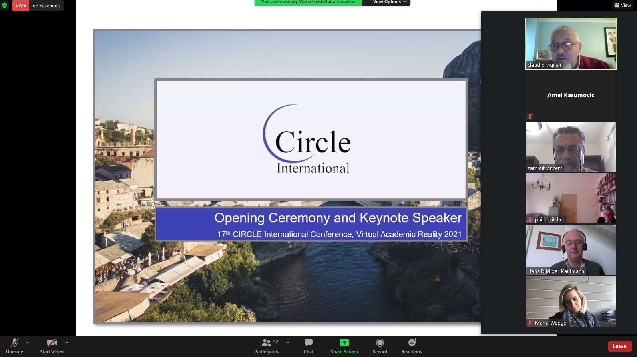Open the Participants panel
637x357 pixels.
coord(267,346)
